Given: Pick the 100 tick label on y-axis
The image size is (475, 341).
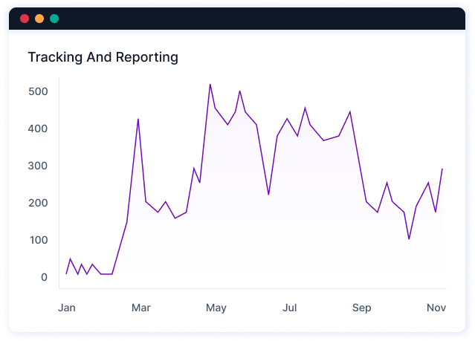Looking at the screenshot, I should pos(39,240).
